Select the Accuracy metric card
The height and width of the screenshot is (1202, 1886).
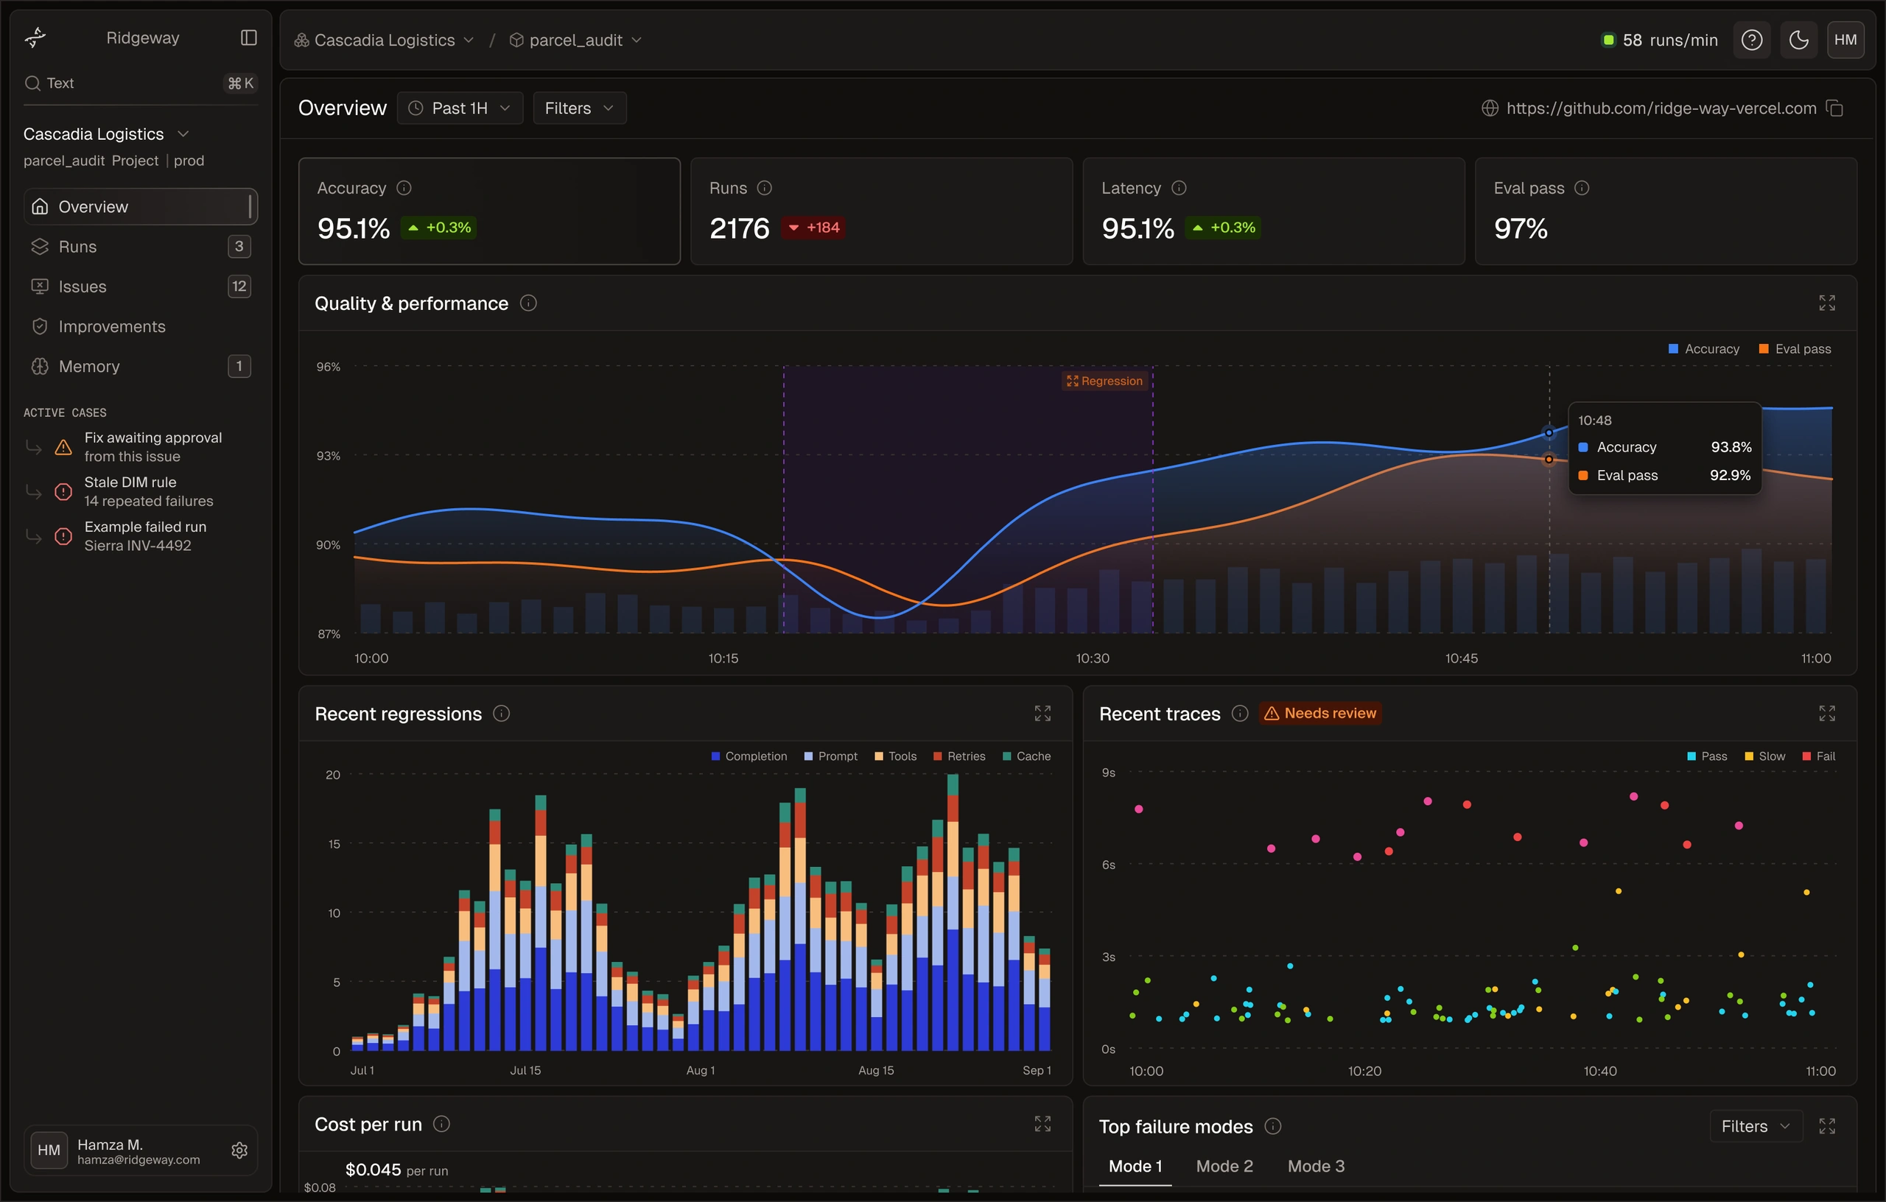click(489, 211)
